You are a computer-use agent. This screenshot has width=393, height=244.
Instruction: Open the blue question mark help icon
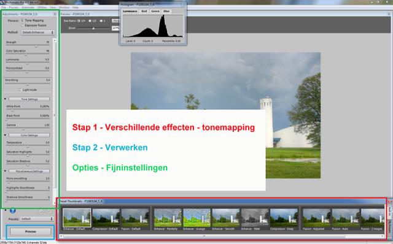point(12,211)
